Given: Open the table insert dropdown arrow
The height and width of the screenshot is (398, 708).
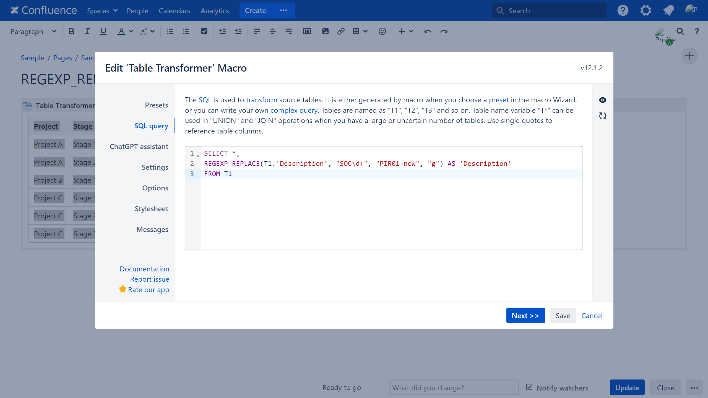Looking at the screenshot, I should [x=366, y=32].
